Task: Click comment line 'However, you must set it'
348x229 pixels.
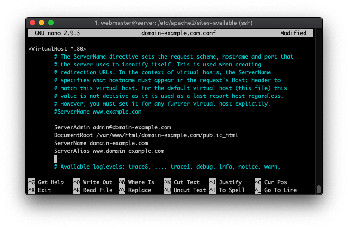Action: pyautogui.click(x=162, y=104)
